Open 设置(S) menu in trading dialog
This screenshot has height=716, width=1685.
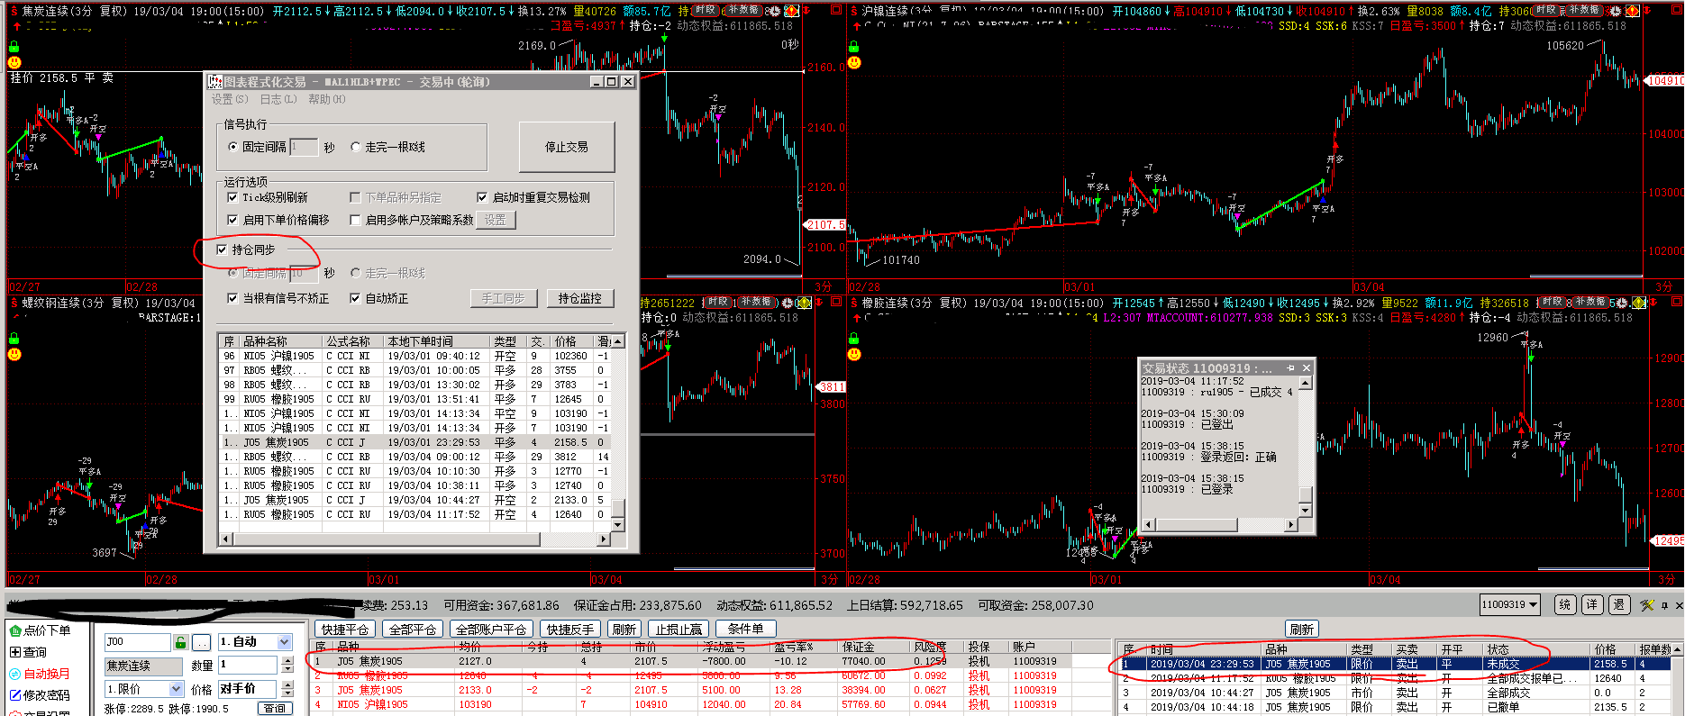pyautogui.click(x=230, y=99)
